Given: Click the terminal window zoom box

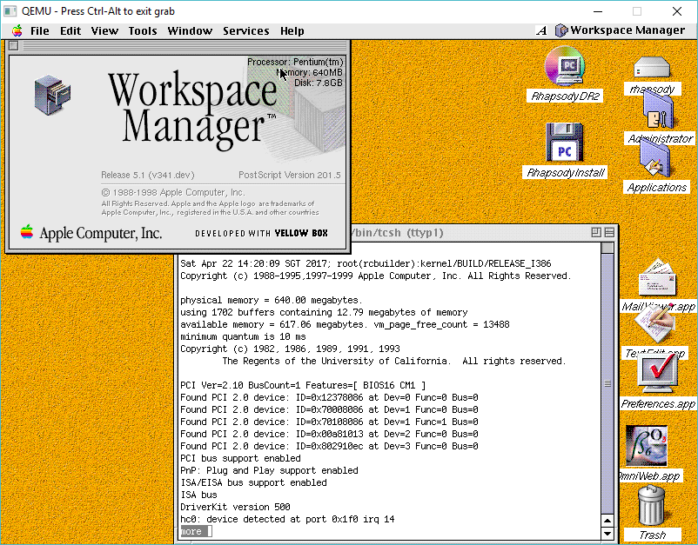Looking at the screenshot, I should (x=596, y=232).
